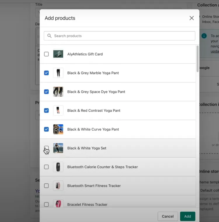Click Black & Red Contrast Yoga Pant image
Screen dimensions: 219x222
(x=58, y=111)
